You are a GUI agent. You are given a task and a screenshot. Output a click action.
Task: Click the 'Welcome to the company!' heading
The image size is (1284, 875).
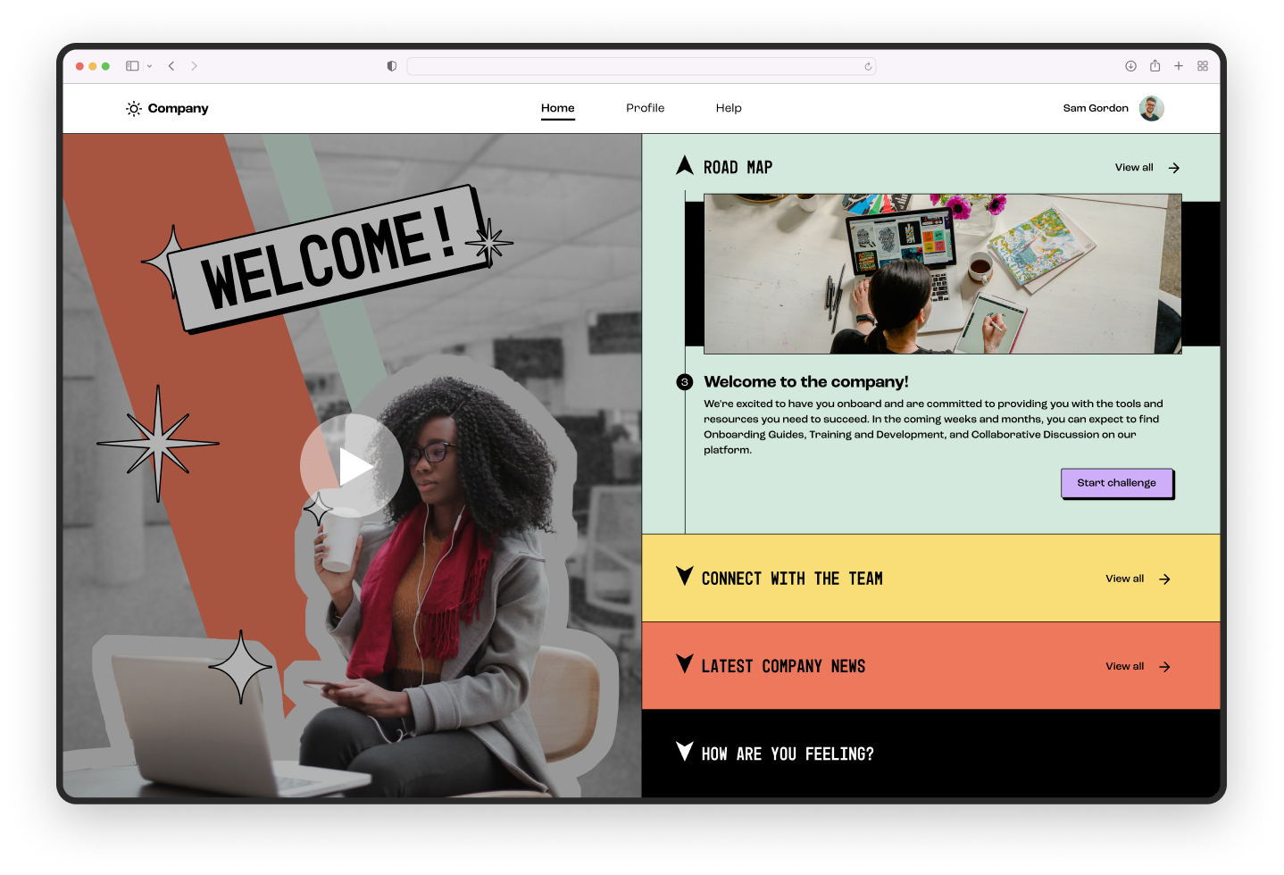point(805,381)
